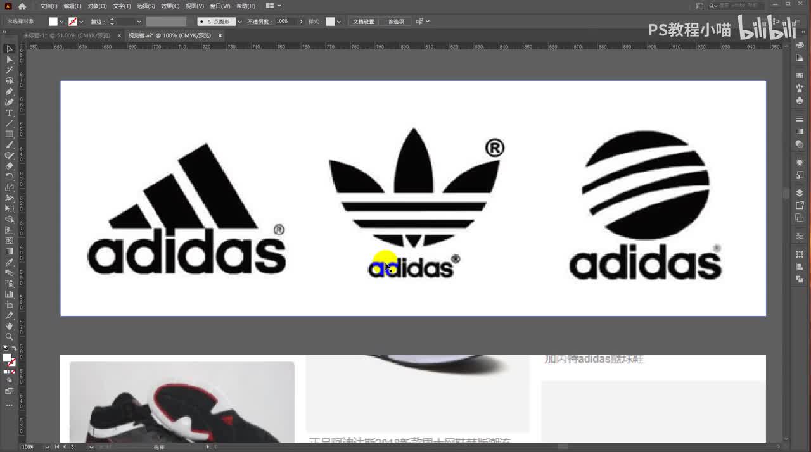811x452 pixels.
Task: Open the stroke color dropdown arrow
Action: [81, 22]
